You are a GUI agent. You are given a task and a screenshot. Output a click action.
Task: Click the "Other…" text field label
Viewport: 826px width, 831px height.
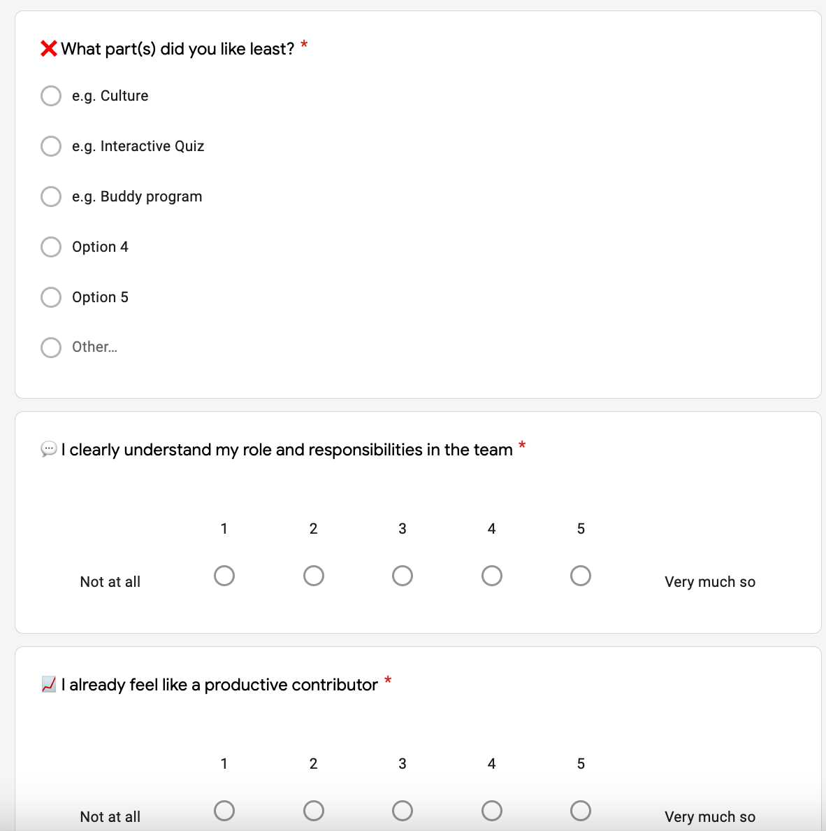point(95,348)
